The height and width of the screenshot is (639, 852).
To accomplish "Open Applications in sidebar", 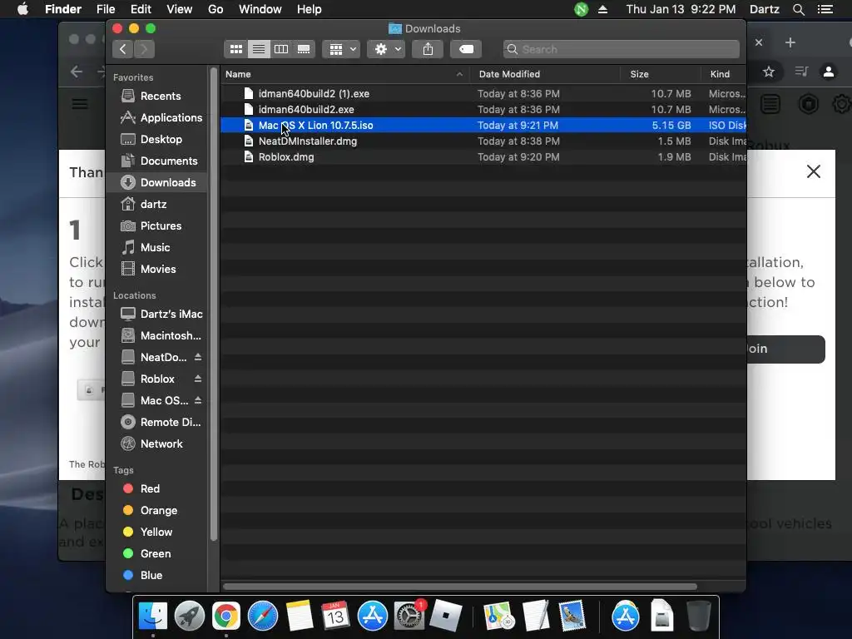I will pyautogui.click(x=156, y=118).
